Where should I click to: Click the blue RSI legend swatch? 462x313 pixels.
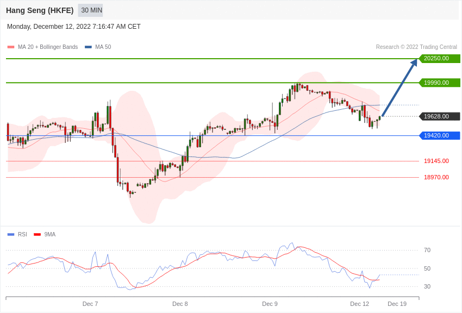(x=11, y=235)
